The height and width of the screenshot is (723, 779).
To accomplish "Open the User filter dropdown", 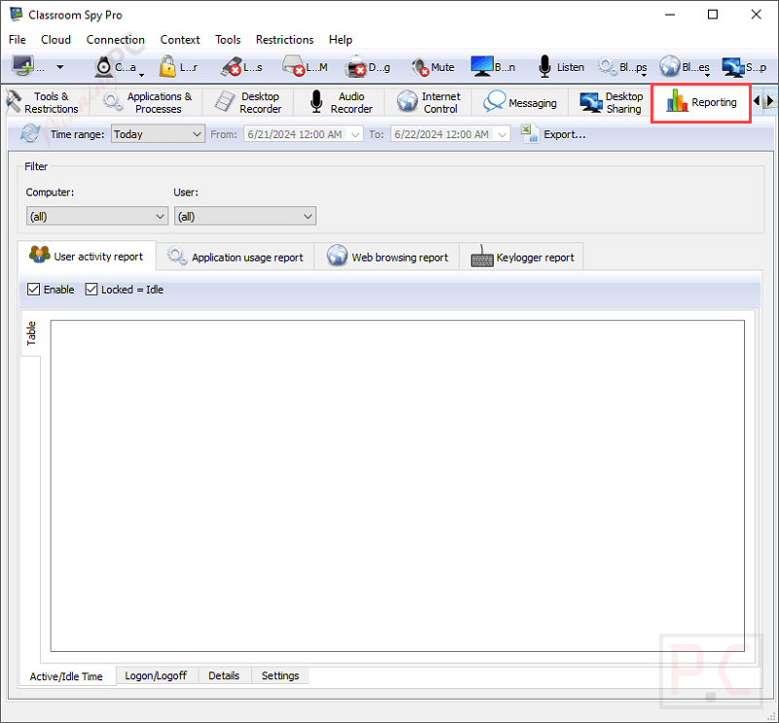I will tap(245, 216).
